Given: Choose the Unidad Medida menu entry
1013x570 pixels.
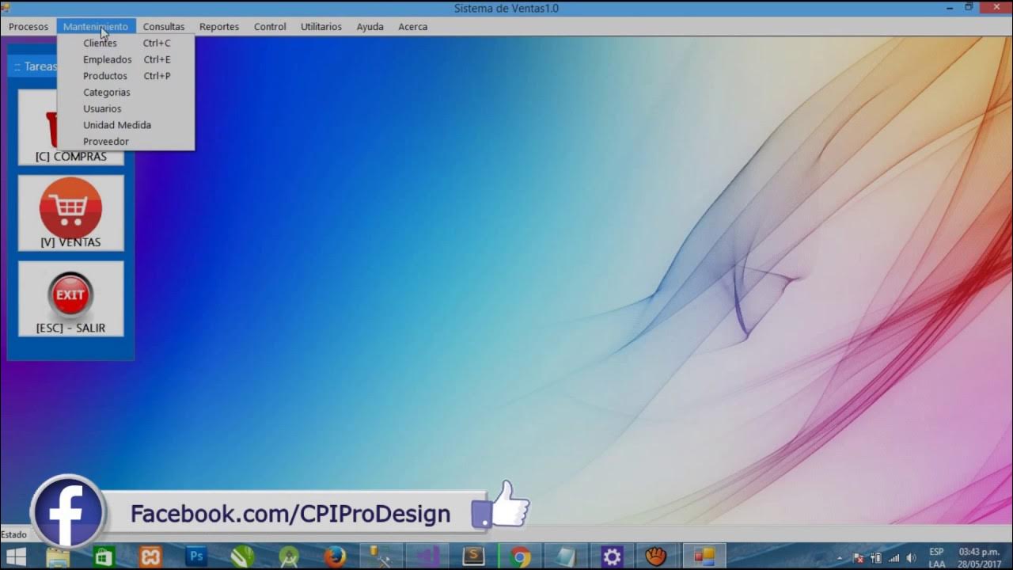Looking at the screenshot, I should coord(126,125).
